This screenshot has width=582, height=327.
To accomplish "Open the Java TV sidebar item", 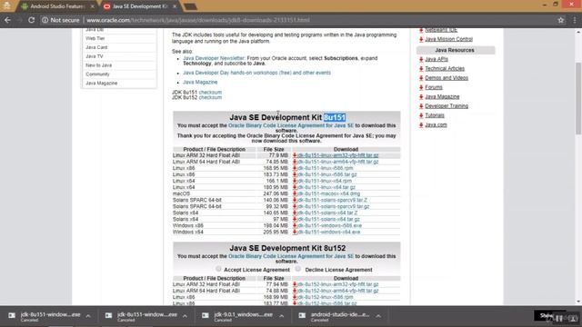I will pyautogui.click(x=95, y=56).
